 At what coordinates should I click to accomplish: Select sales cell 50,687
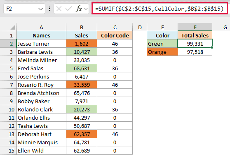(82, 126)
